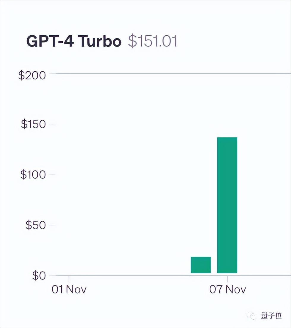Select the GPT-4 Turbo chart title
This screenshot has width=291, height=328.
74,42
